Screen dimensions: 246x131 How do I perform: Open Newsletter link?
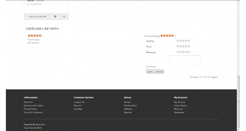(x=179, y=112)
